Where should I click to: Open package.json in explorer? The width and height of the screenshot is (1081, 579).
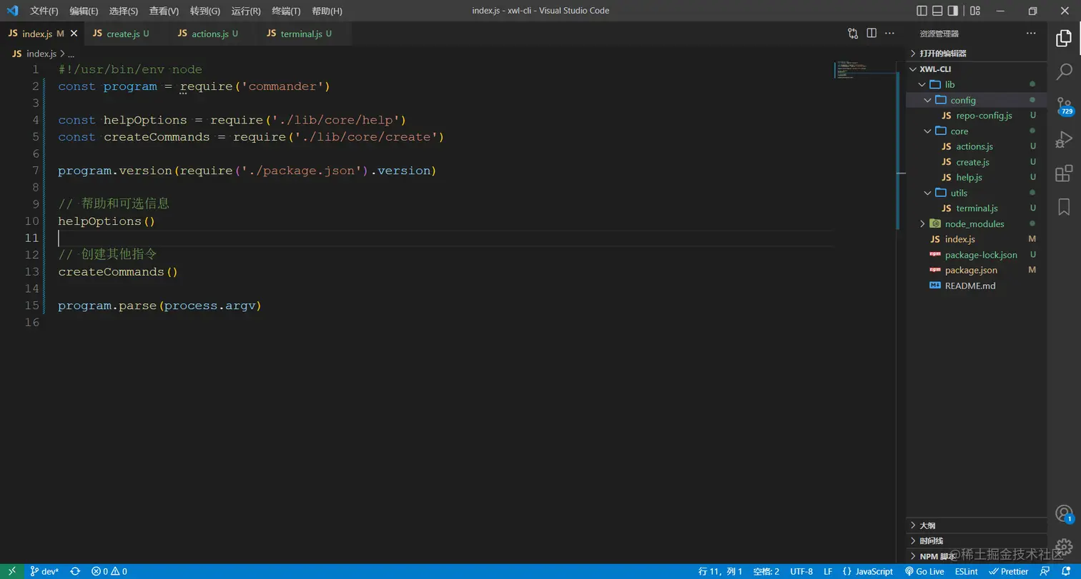coord(976,271)
